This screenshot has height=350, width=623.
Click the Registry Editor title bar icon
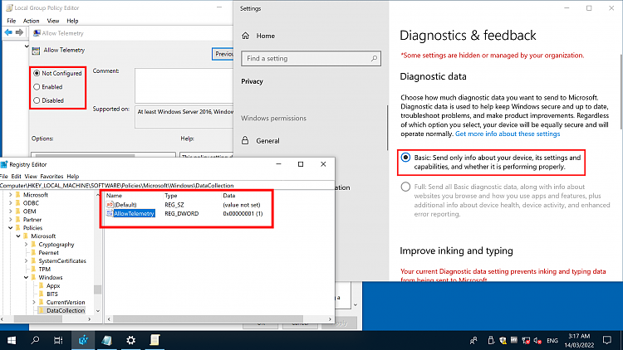point(4,164)
